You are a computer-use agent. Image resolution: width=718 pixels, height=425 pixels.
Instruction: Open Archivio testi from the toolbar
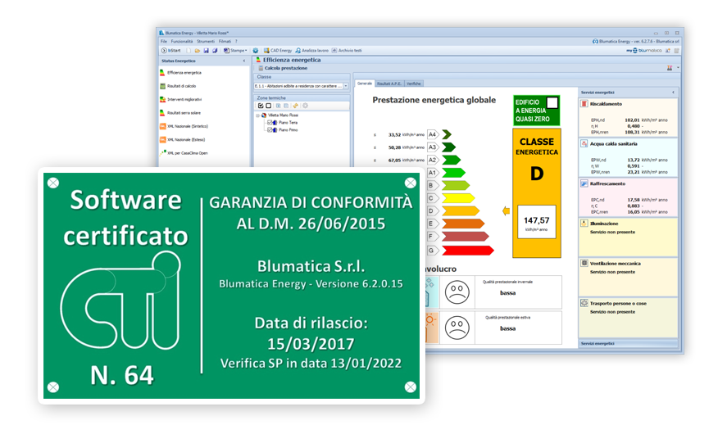pos(347,50)
